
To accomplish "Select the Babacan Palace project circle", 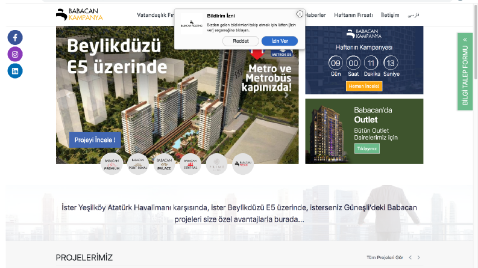I will point(164,164).
